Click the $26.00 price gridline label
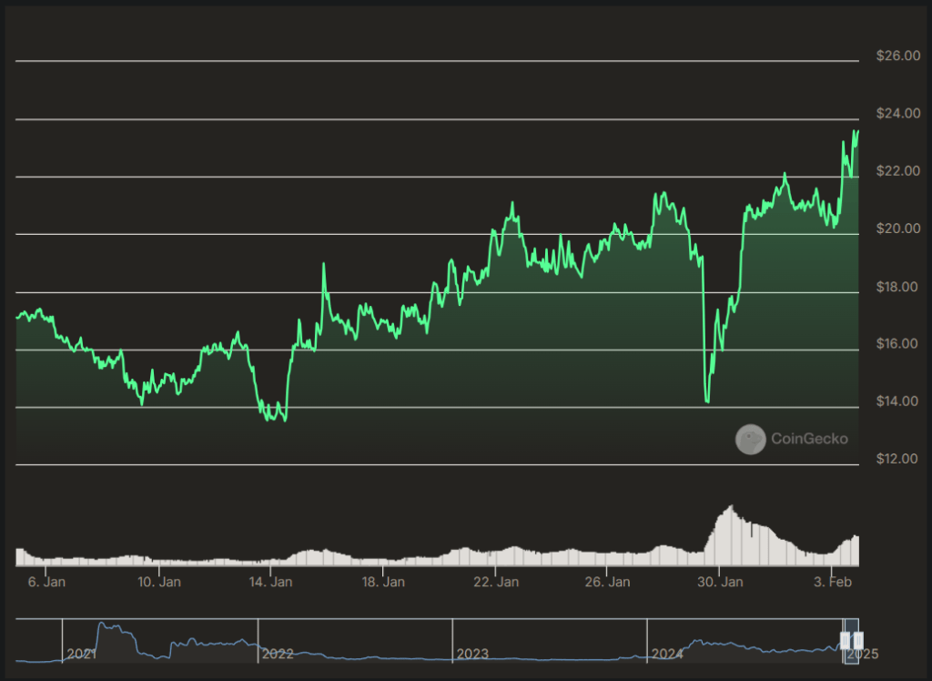932x681 pixels. coord(897,56)
